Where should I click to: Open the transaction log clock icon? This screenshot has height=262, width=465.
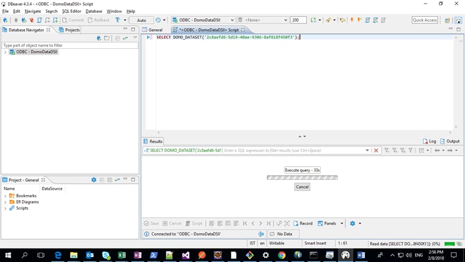pos(158,20)
